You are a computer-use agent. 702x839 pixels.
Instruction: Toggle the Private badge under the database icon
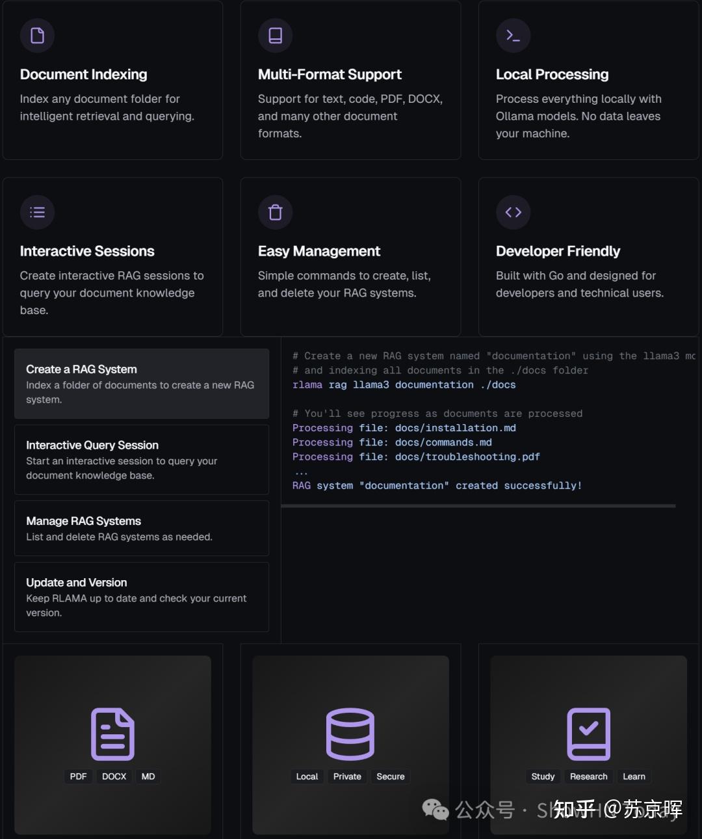click(x=347, y=776)
